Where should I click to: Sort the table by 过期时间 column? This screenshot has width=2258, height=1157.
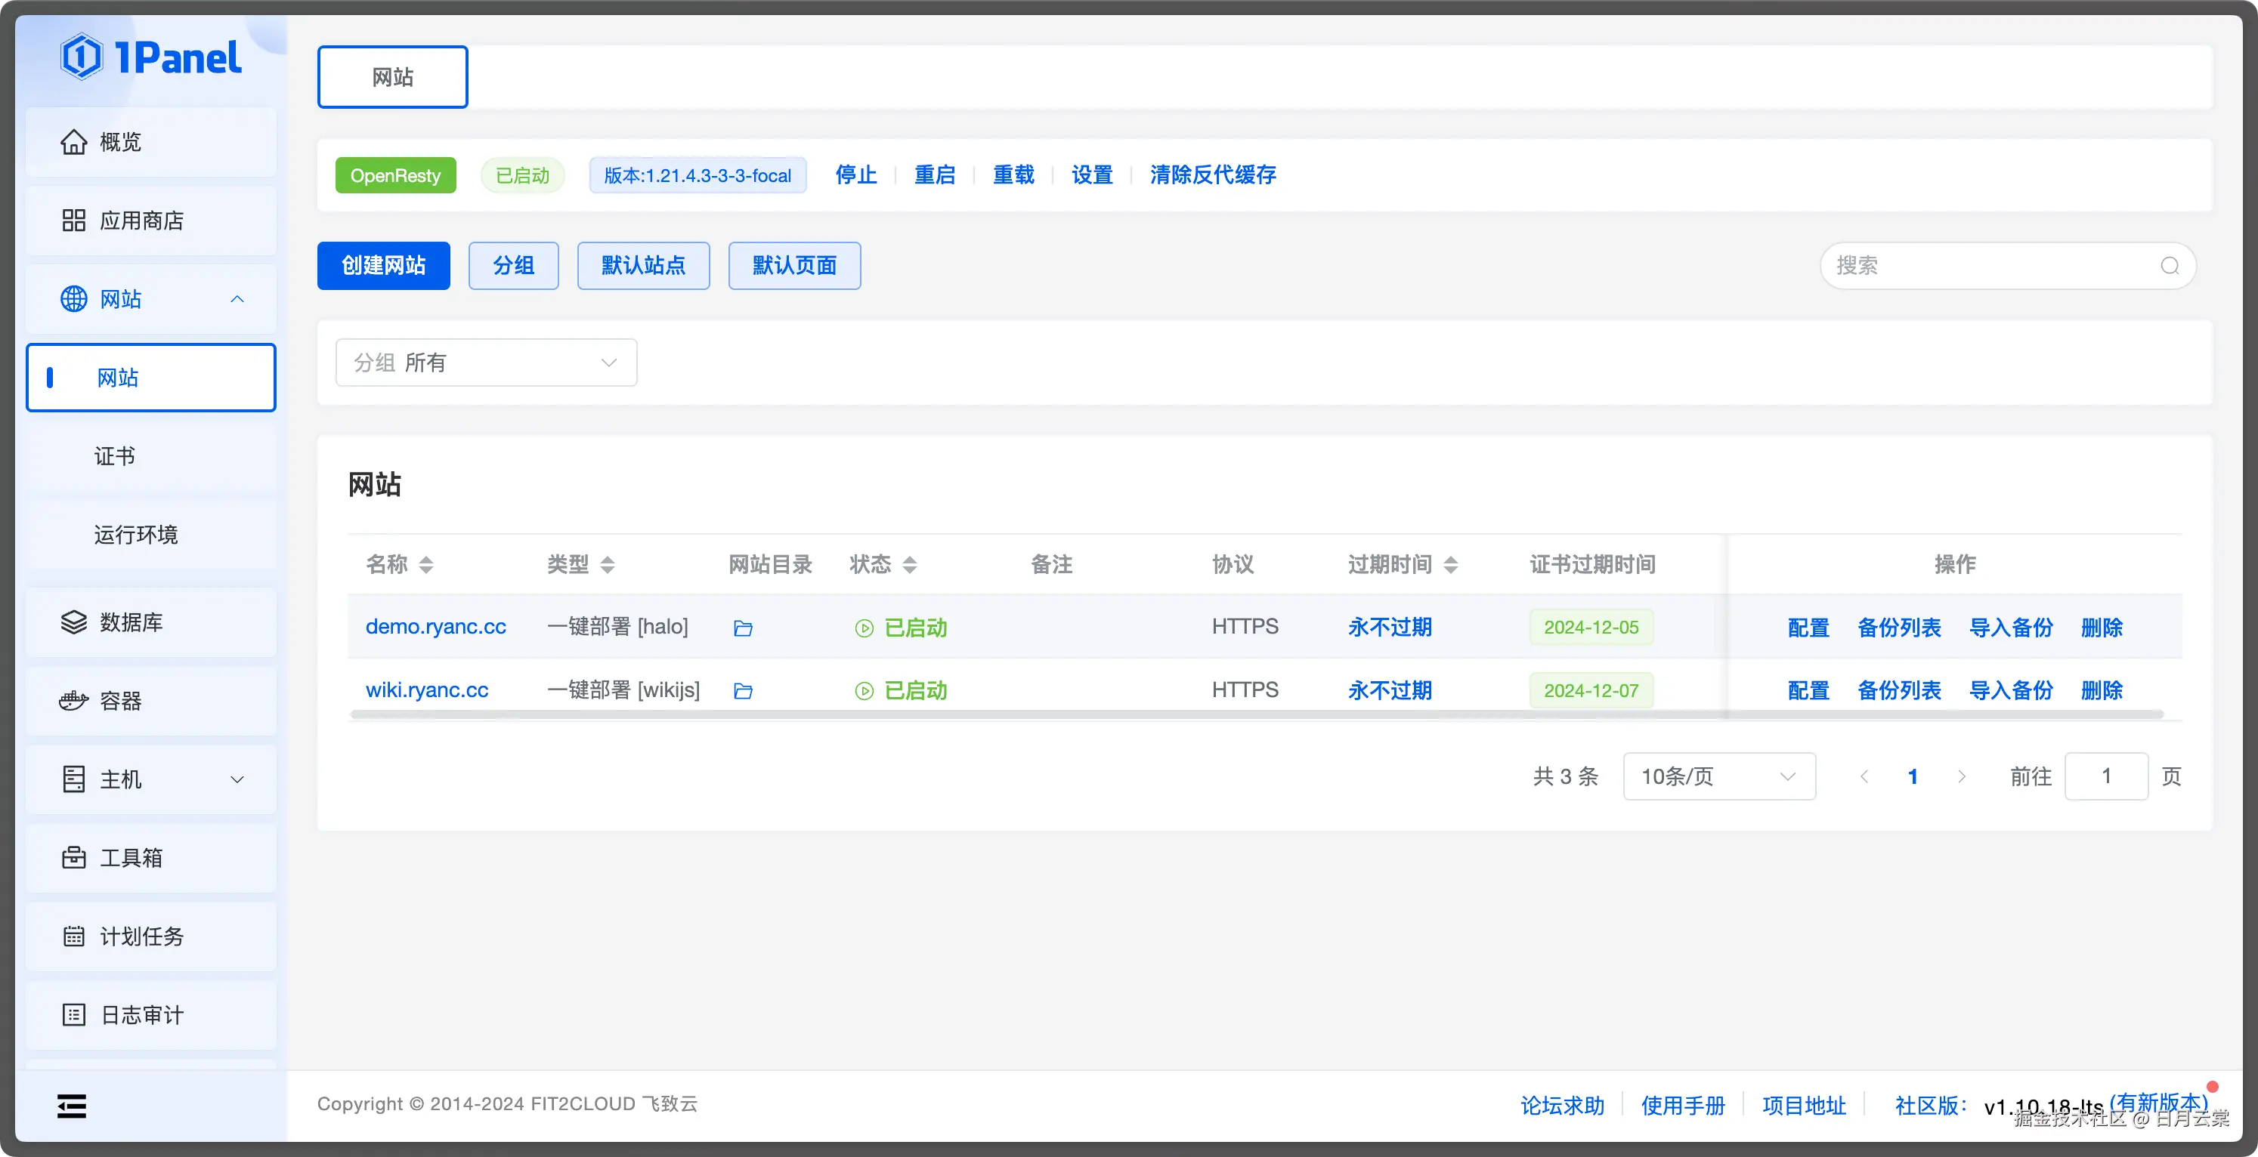1451,565
